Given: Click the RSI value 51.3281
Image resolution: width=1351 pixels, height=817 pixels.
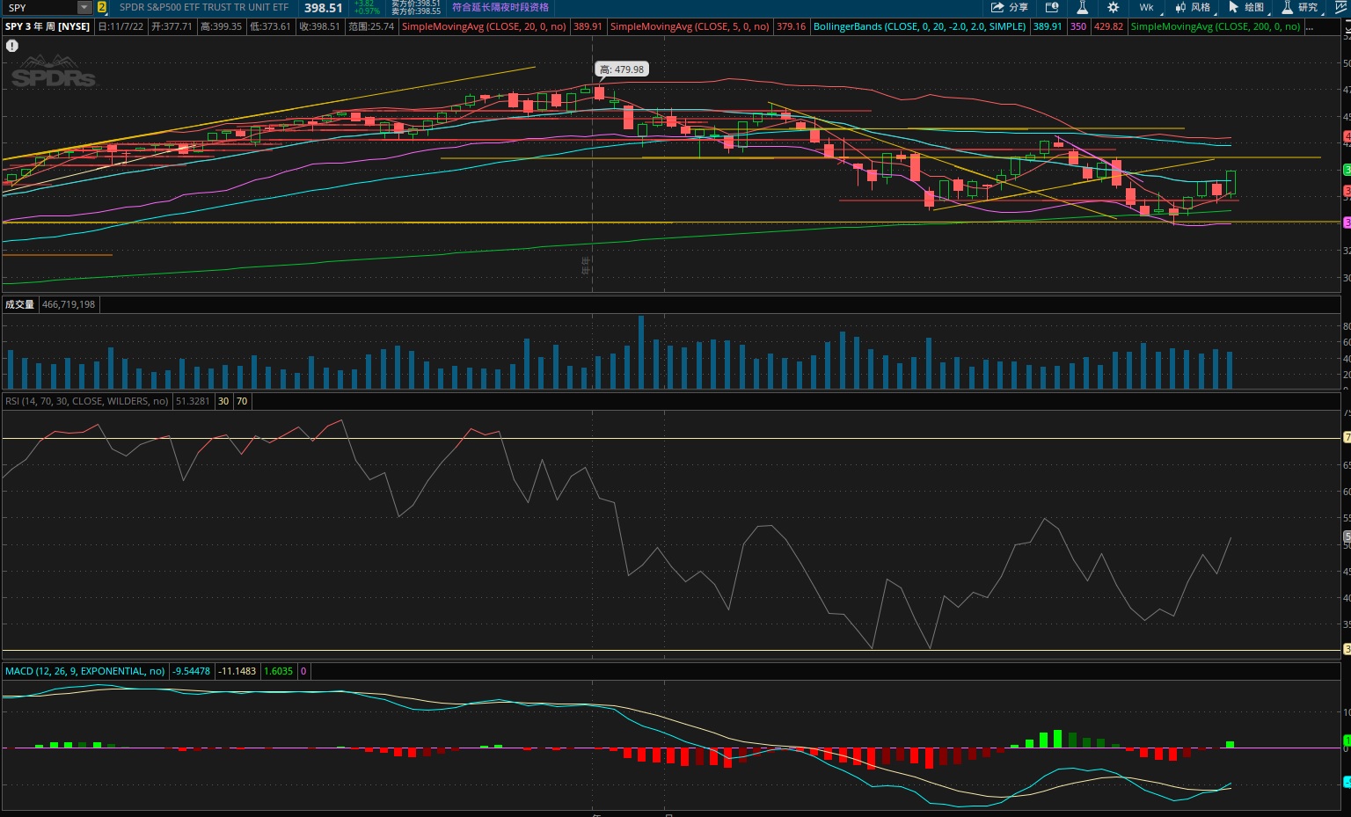Looking at the screenshot, I should 193,401.
